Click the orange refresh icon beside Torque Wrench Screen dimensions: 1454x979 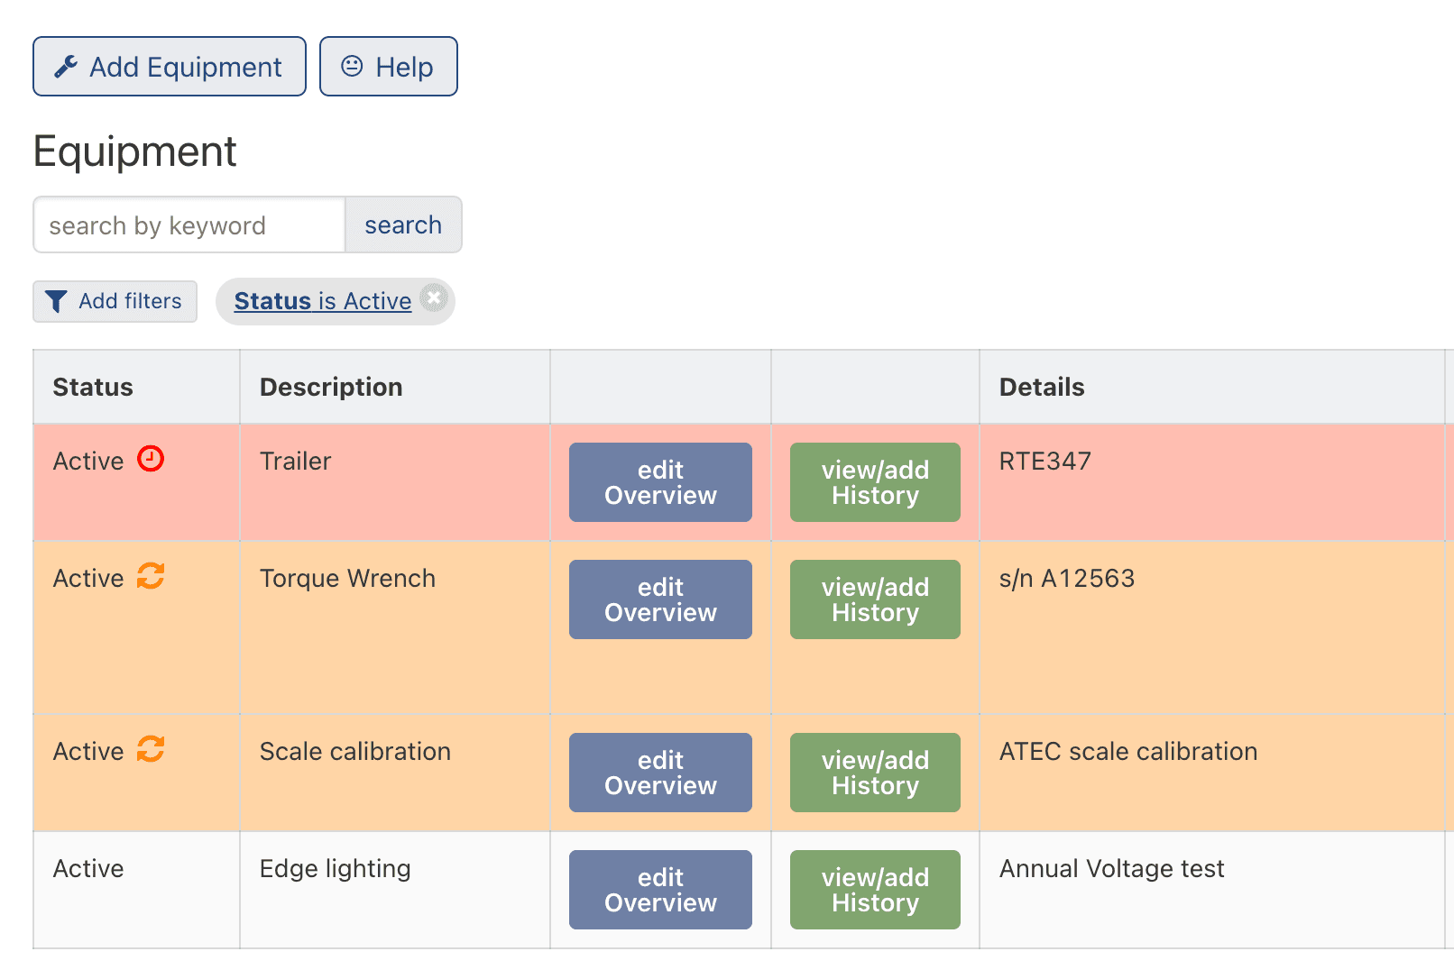click(151, 576)
